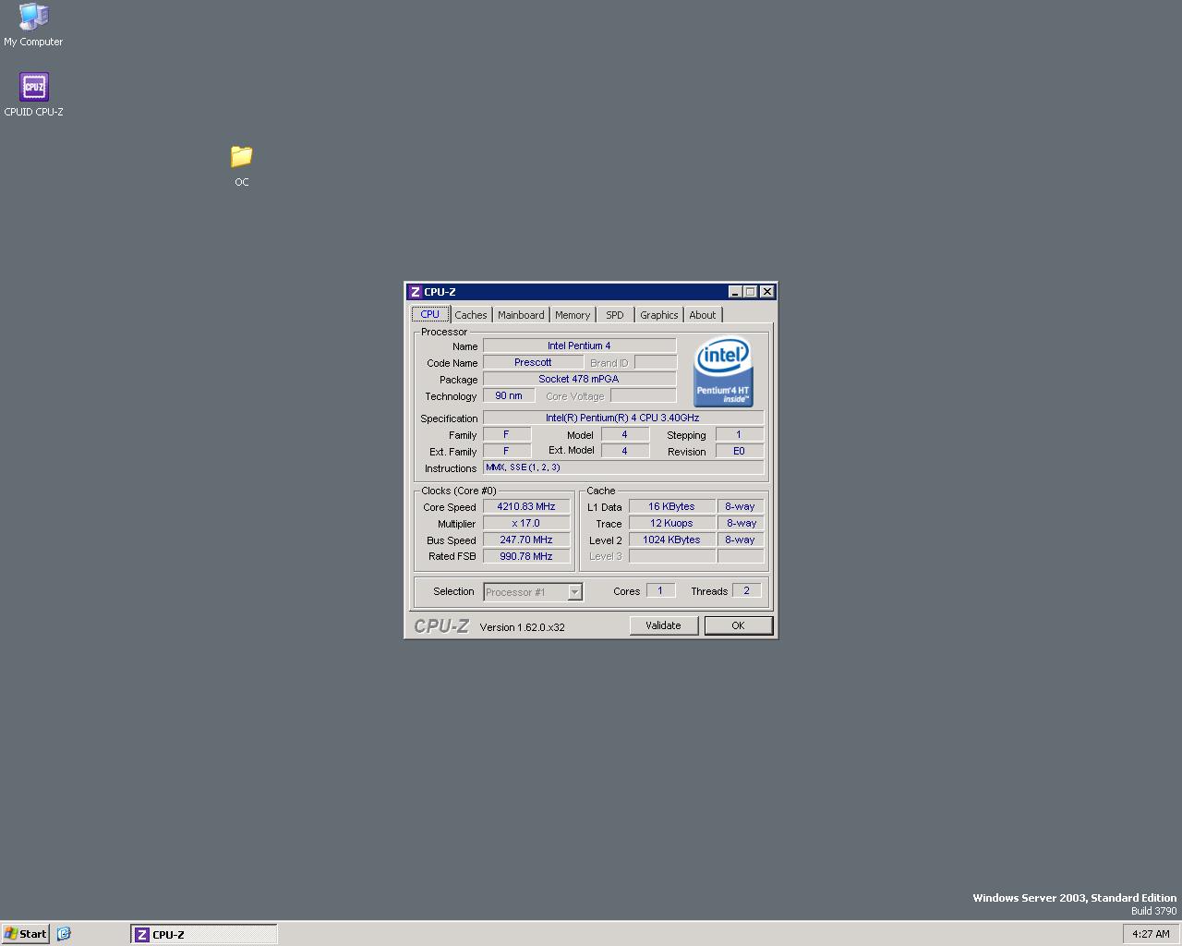Select the CPUID CPU-Z desktop shortcut
This screenshot has height=946, width=1182.
(x=33, y=95)
